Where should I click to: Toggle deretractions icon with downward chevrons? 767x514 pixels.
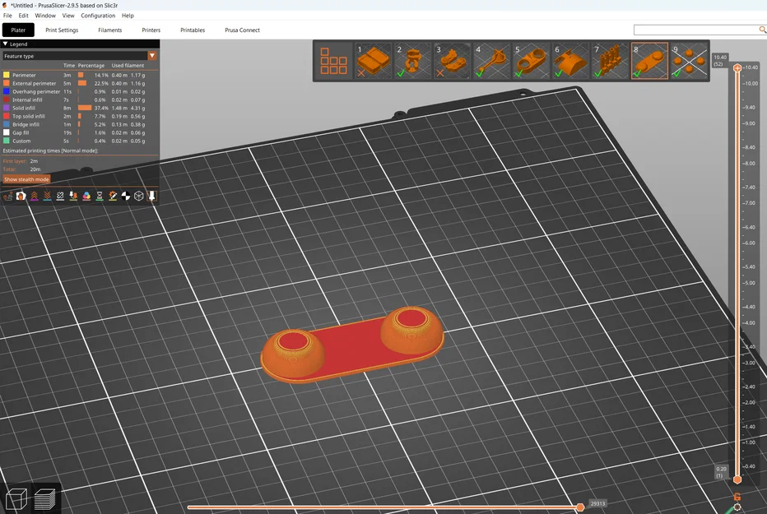pos(47,196)
